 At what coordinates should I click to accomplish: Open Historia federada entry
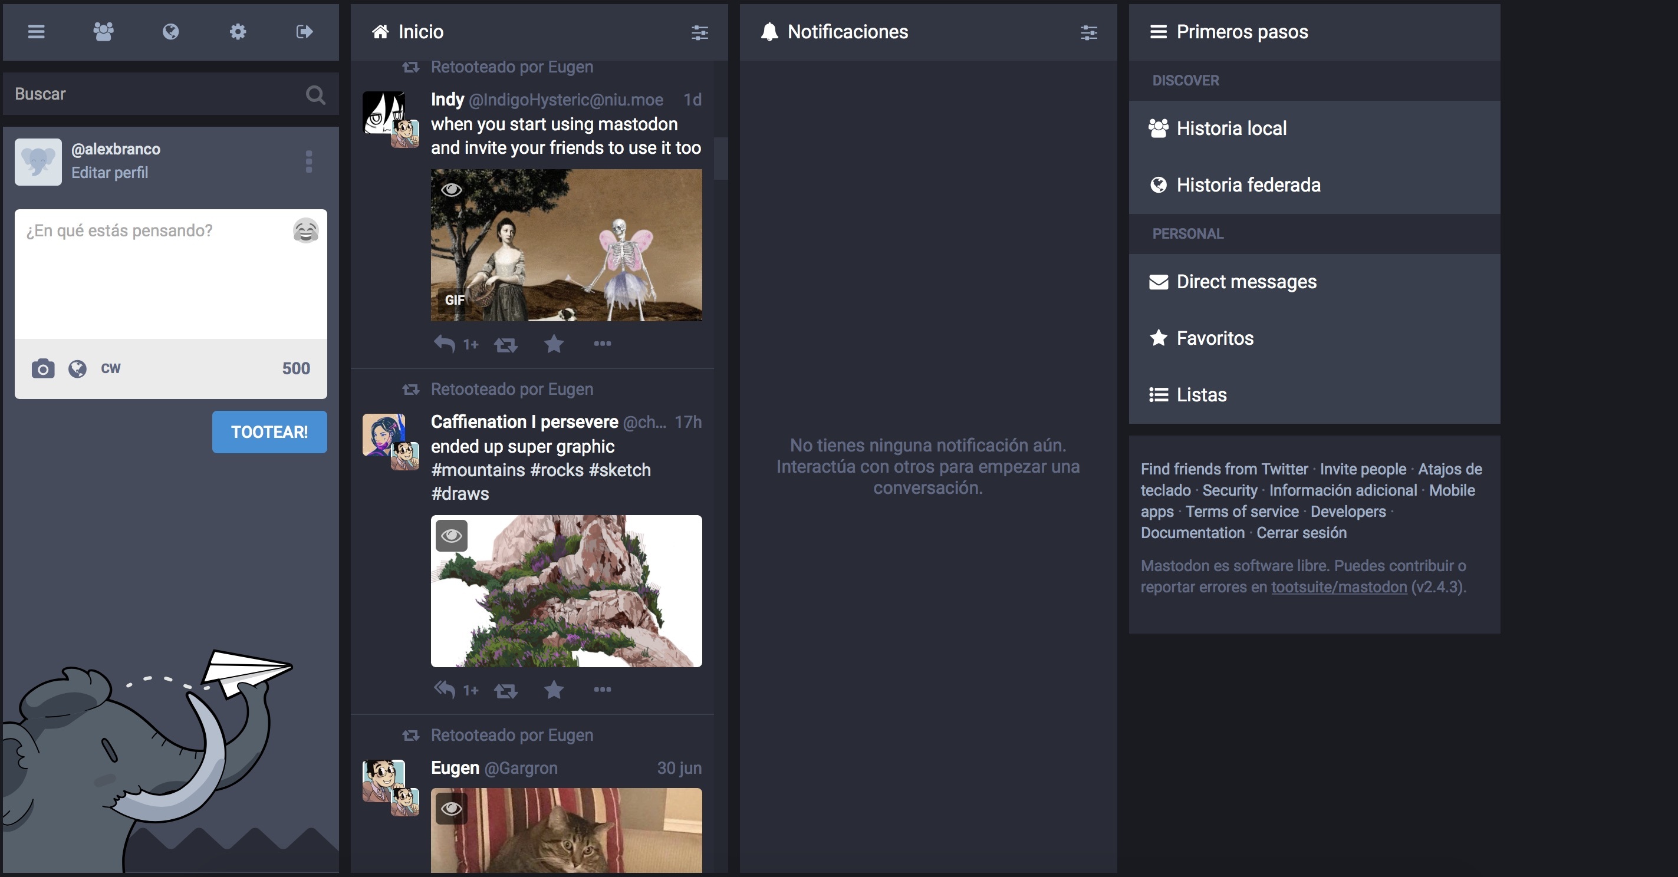point(1314,185)
